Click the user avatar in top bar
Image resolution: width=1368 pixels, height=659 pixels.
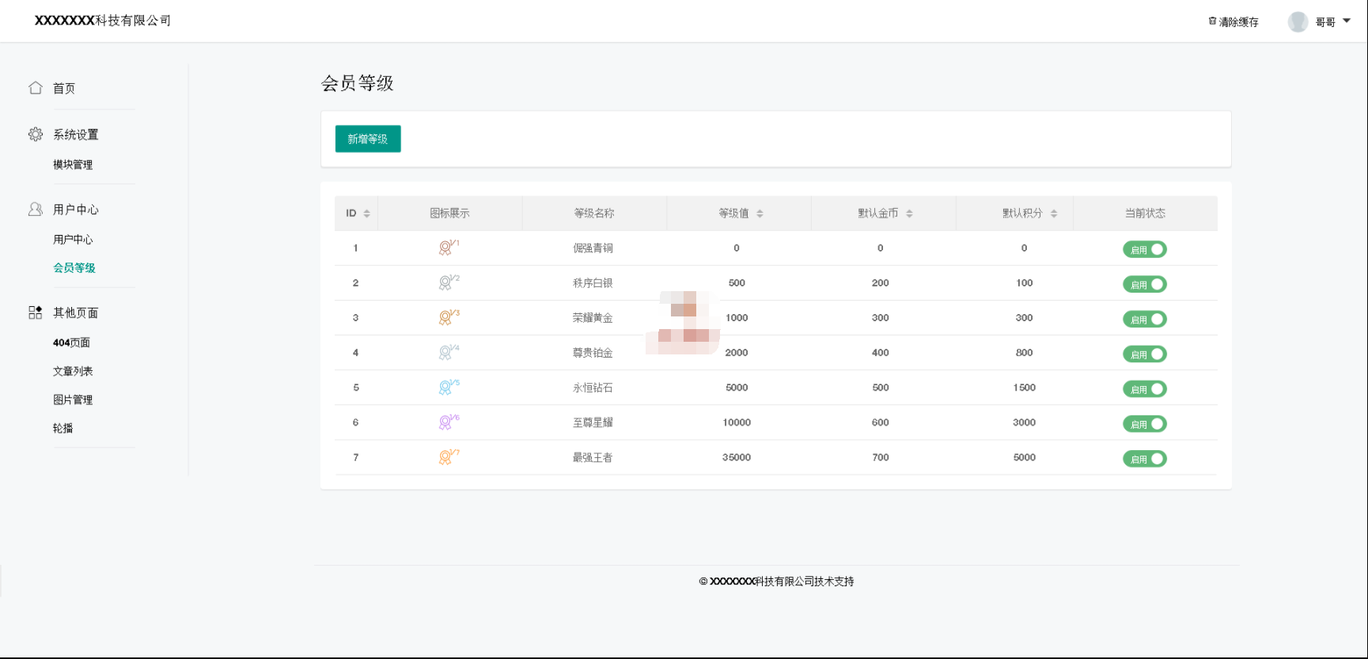click(x=1298, y=22)
